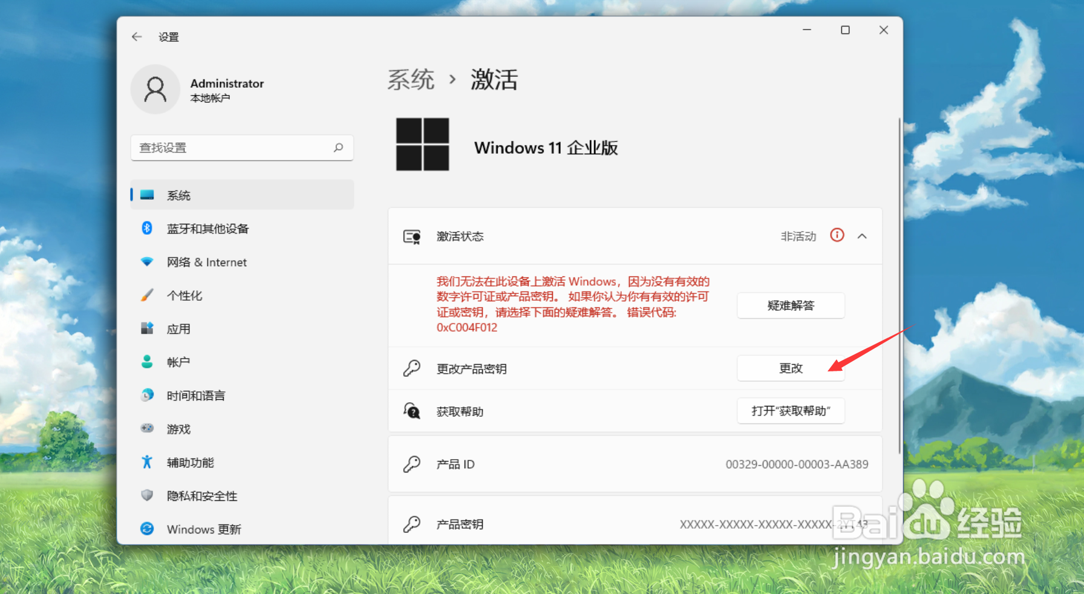Select 应用 in the sidebar
1084x594 pixels.
242,328
